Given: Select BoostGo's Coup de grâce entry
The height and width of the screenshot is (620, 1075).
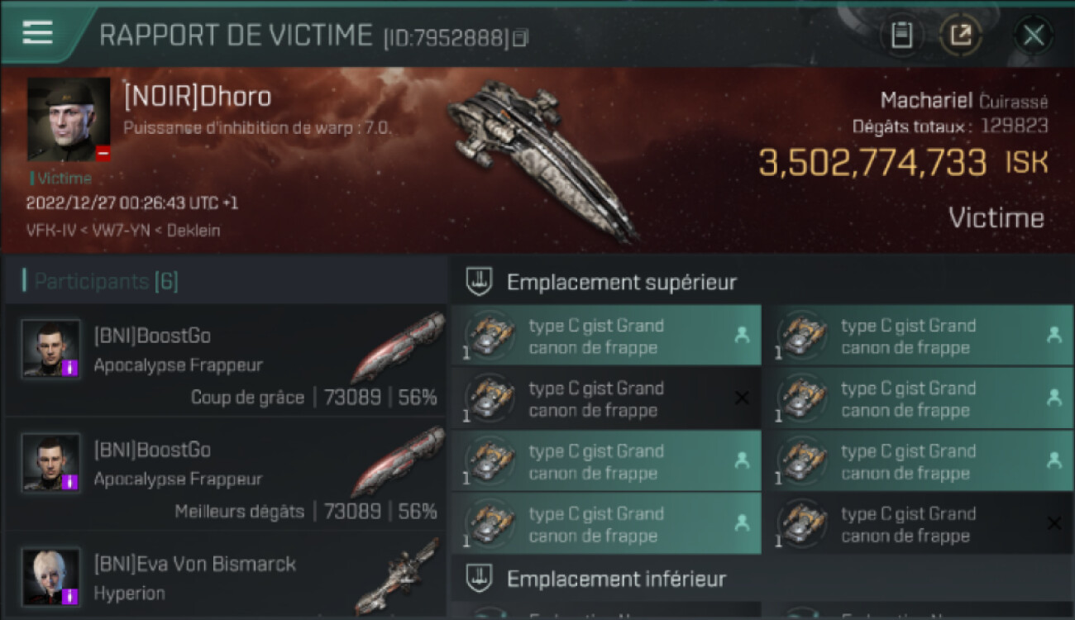Looking at the screenshot, I should point(225,360).
